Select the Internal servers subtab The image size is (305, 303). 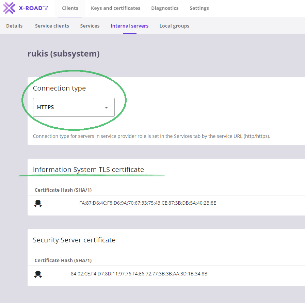point(129,26)
